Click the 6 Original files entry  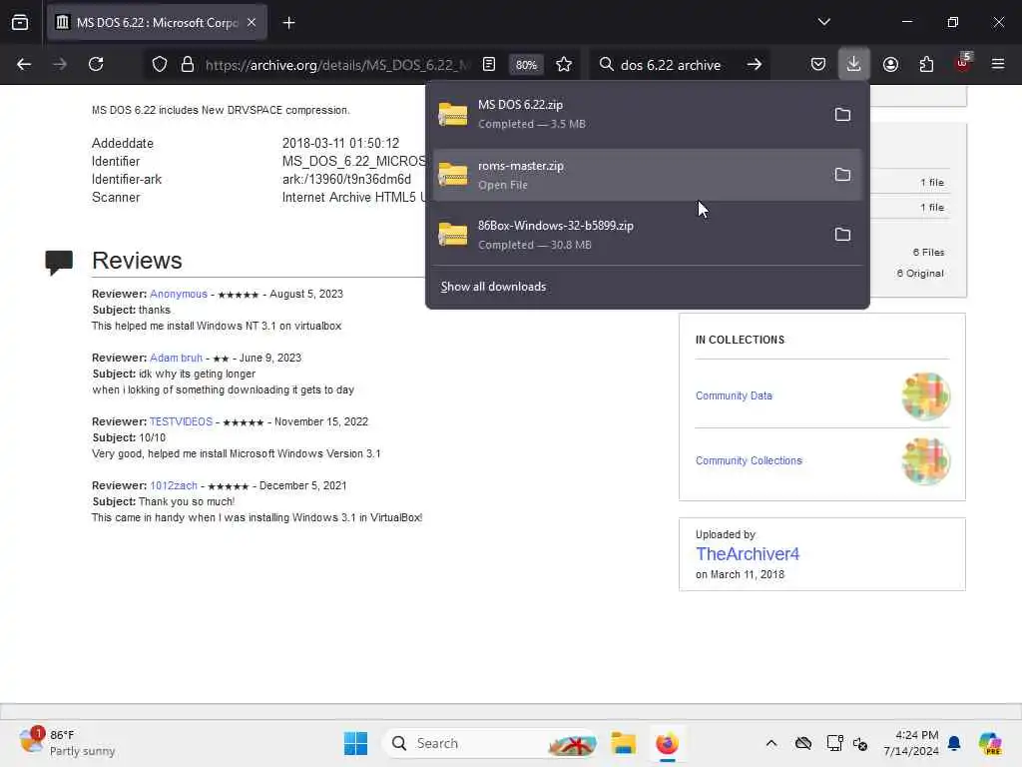point(919,274)
